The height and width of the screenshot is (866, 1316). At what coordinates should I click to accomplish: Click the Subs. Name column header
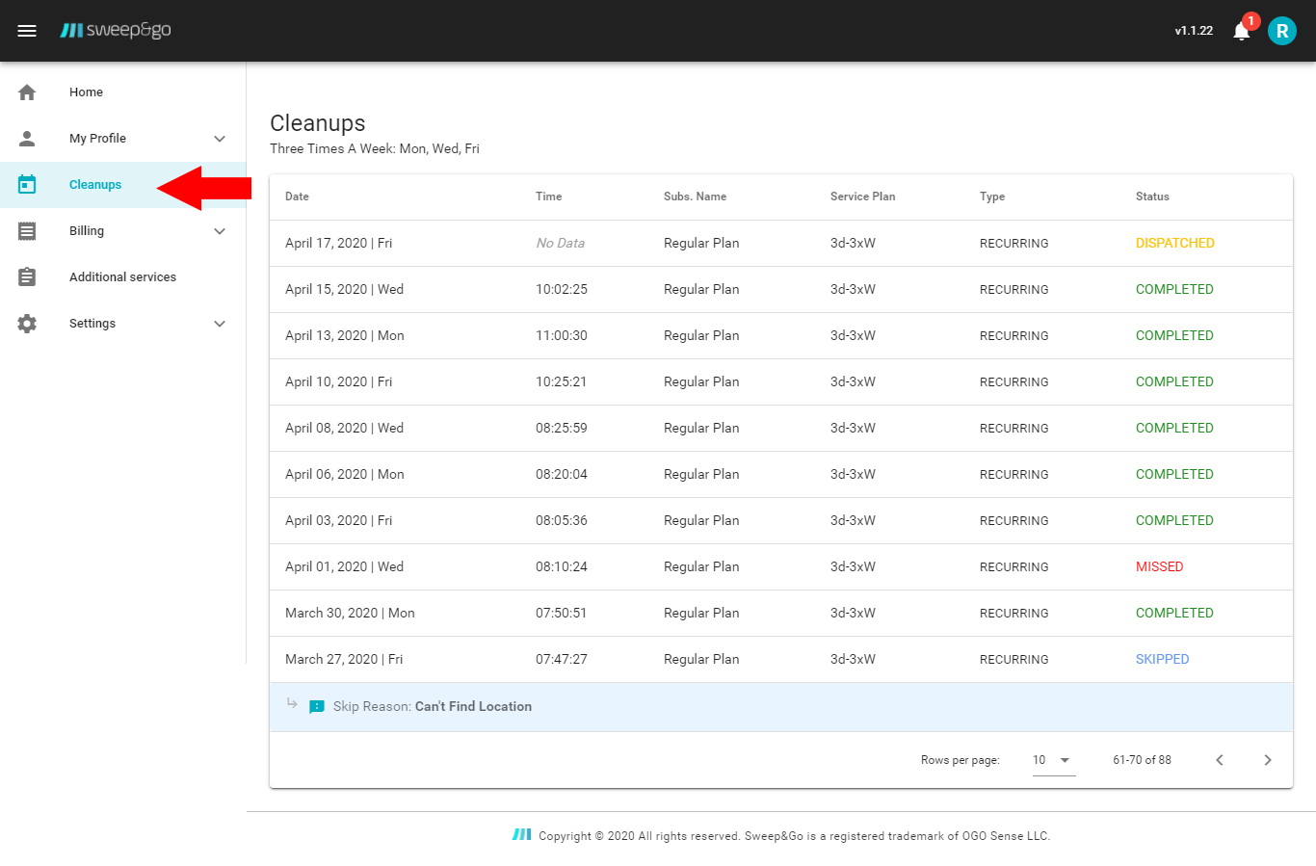(695, 197)
